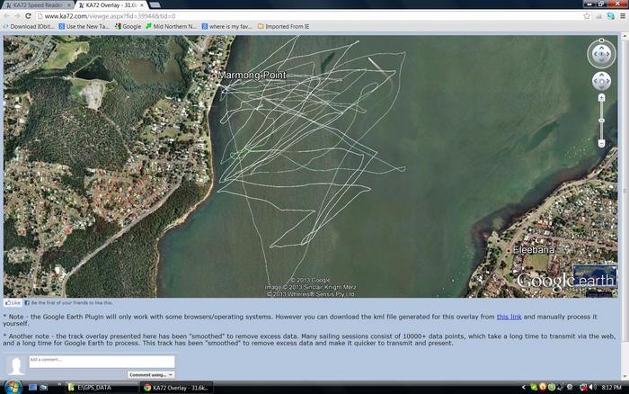This screenshot has height=394, width=629.
Task: Click the Google Earth pan move joystick
Action: pyautogui.click(x=601, y=82)
